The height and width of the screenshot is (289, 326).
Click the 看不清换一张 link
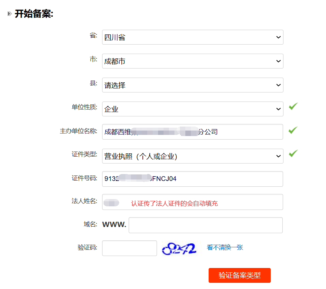click(x=225, y=248)
